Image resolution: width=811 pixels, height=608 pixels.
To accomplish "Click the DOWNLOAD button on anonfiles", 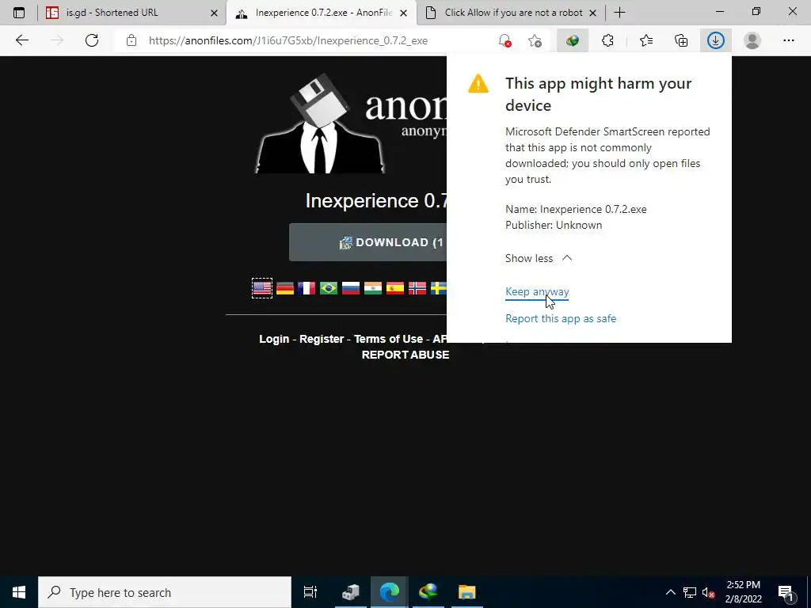I will (x=367, y=242).
